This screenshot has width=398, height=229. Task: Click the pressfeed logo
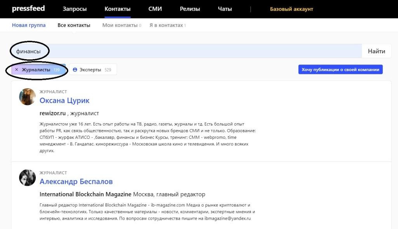28,9
